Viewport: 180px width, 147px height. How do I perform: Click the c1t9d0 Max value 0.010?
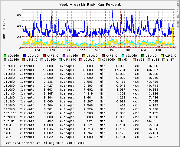(153, 78)
